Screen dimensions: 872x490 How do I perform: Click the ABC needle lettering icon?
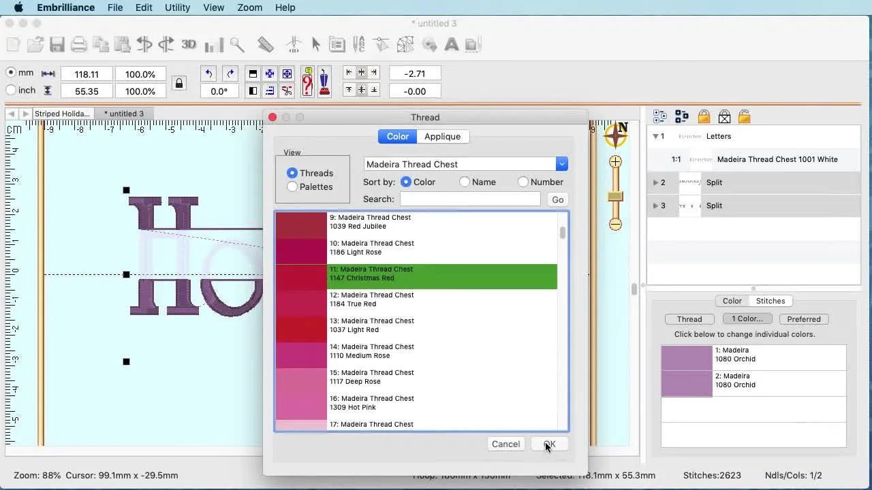pyautogui.click(x=359, y=45)
